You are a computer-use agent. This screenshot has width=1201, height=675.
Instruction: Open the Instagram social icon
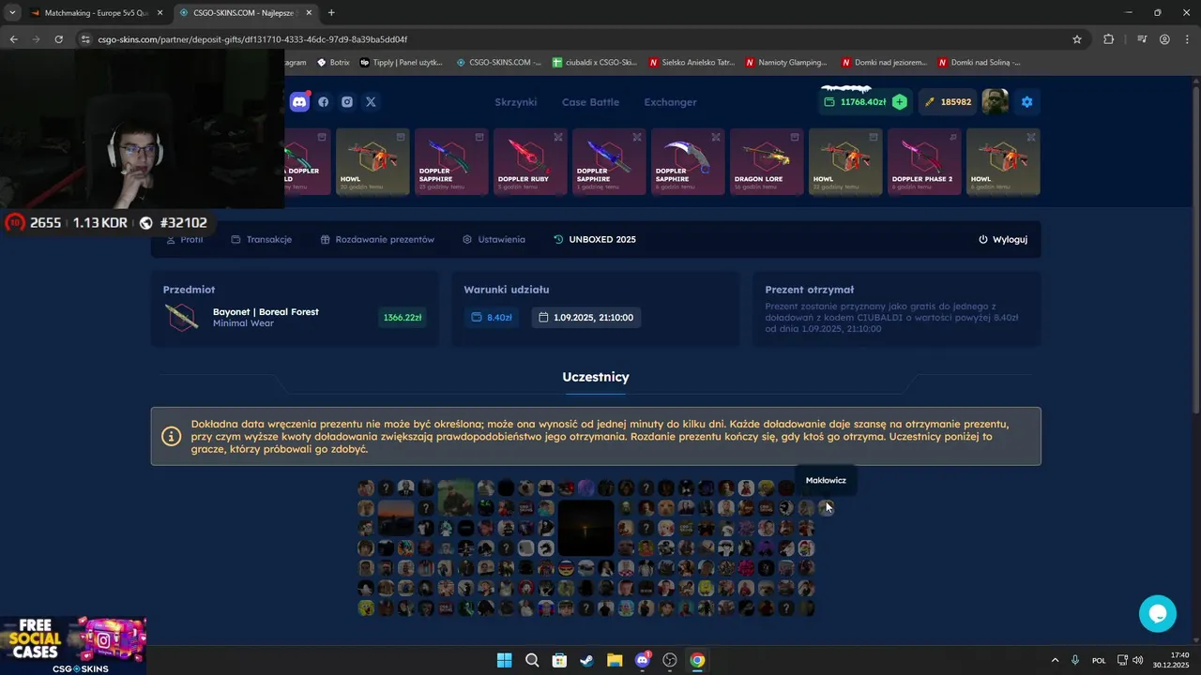pyautogui.click(x=347, y=102)
